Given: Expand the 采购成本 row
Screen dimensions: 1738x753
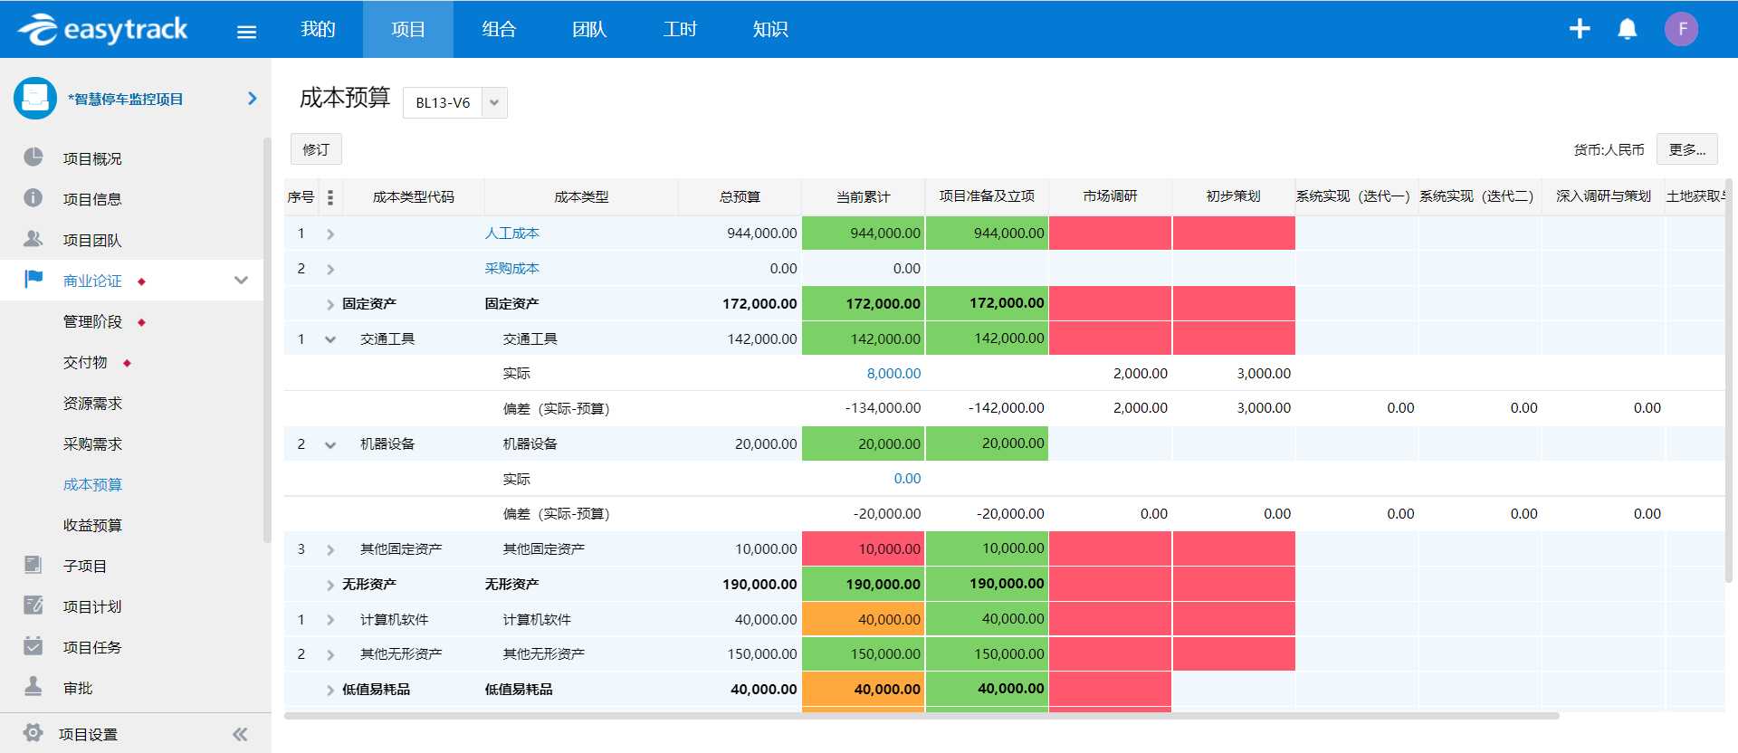Looking at the screenshot, I should (330, 269).
